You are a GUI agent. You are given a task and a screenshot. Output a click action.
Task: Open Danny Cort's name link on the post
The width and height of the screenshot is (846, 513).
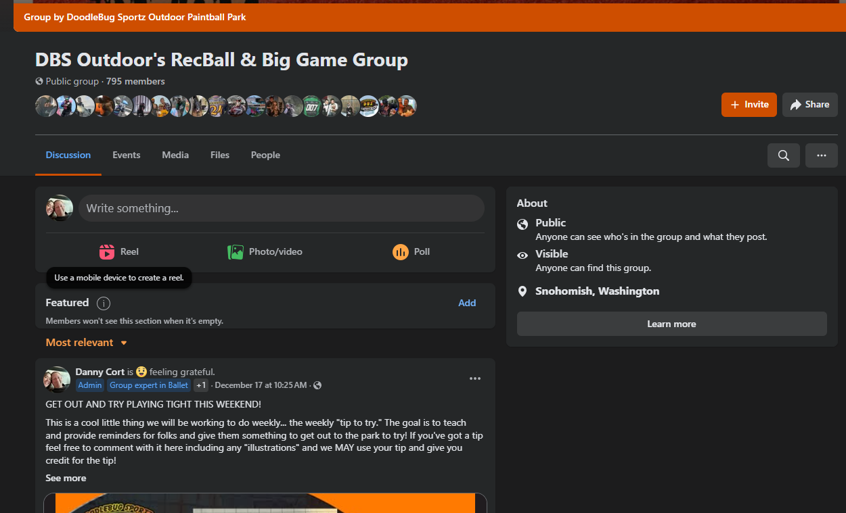100,372
